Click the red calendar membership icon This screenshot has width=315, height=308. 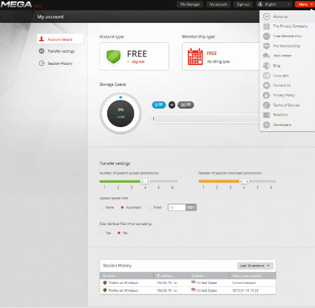click(x=195, y=57)
